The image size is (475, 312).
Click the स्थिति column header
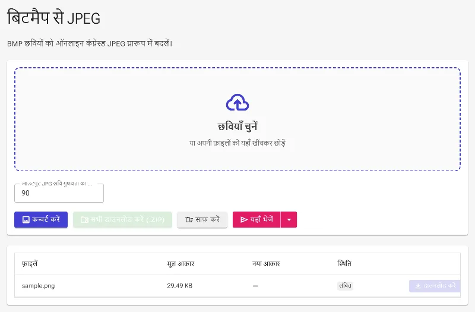(344, 264)
